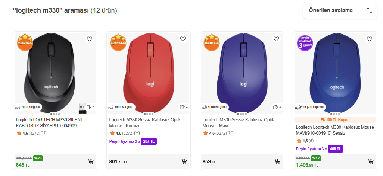Click the Ek 100 TL Kupon banner
Screen dimensions: 383x176
pyautogui.click(x=335, y=120)
